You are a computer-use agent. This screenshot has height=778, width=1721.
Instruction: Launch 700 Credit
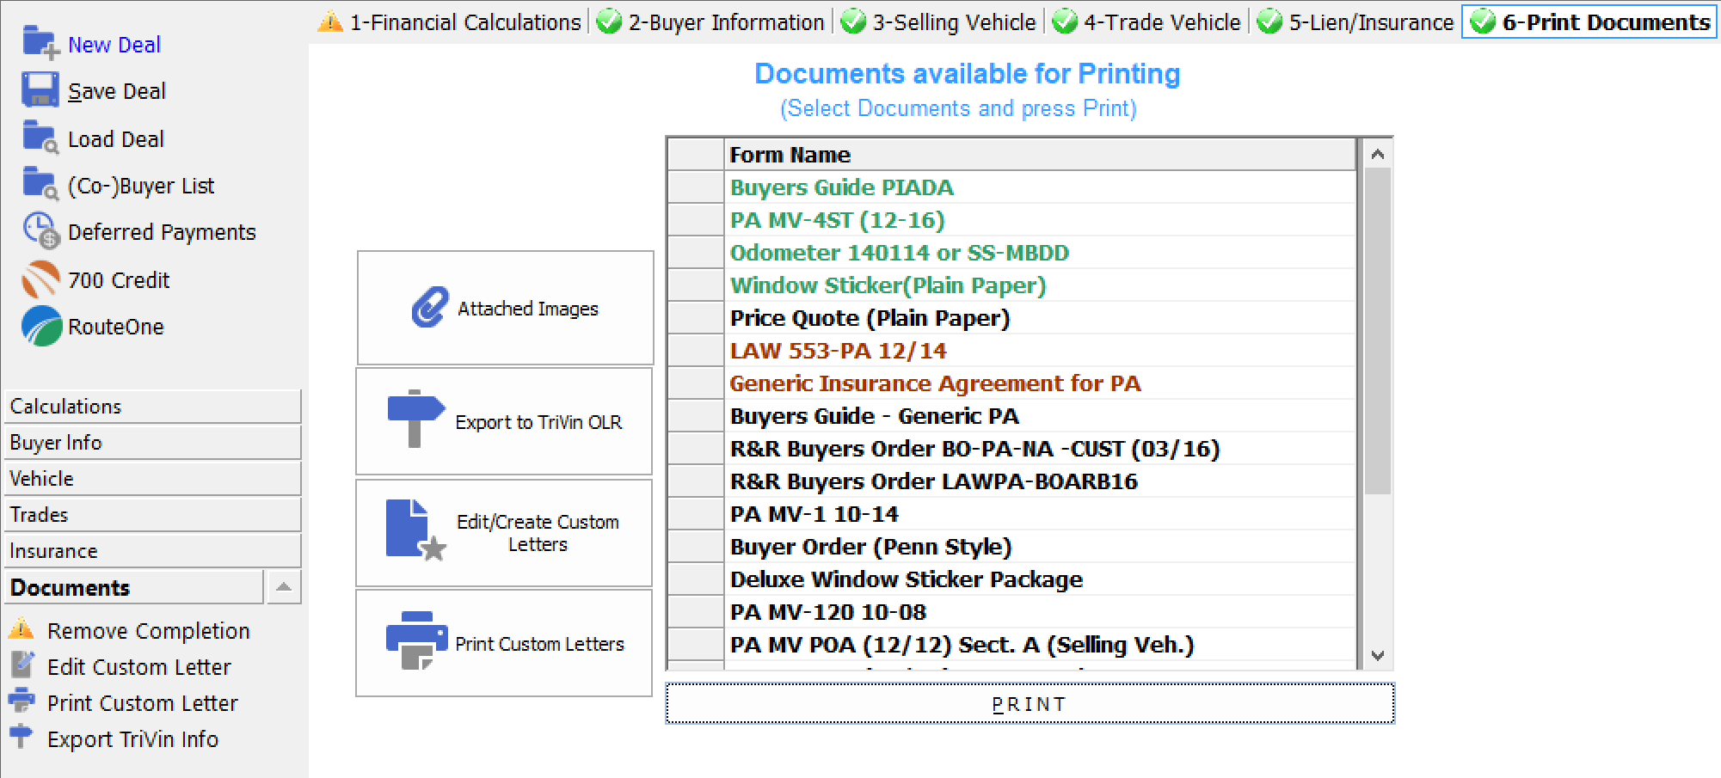117,279
